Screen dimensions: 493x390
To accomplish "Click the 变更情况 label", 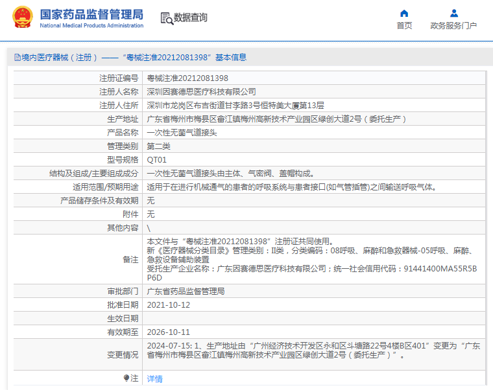I will pos(123,355).
